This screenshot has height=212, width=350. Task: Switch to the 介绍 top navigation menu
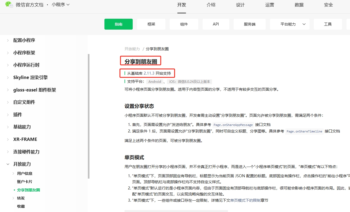(211, 5)
